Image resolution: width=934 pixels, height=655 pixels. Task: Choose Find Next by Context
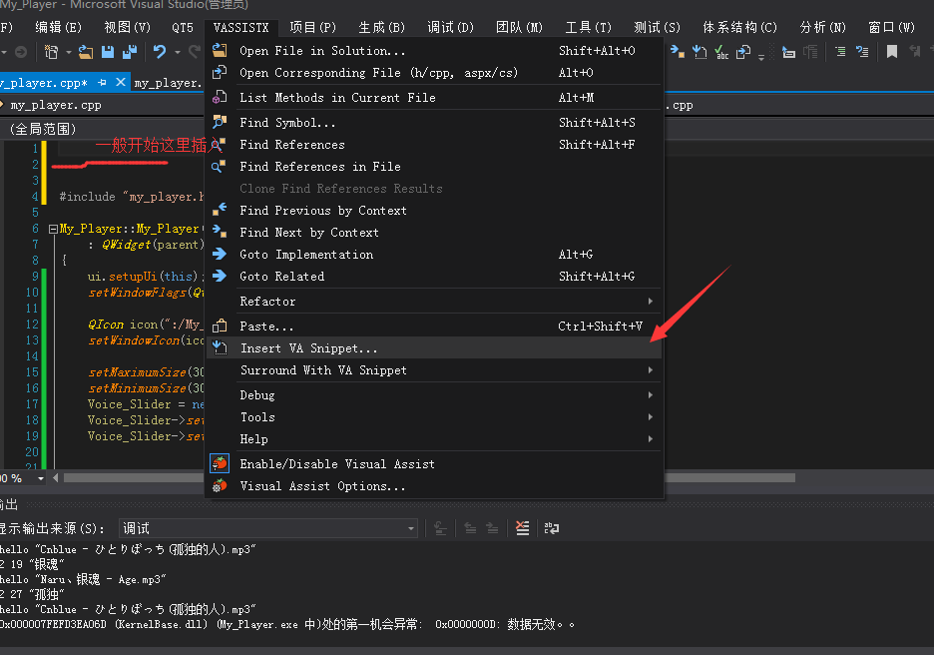pos(434,233)
